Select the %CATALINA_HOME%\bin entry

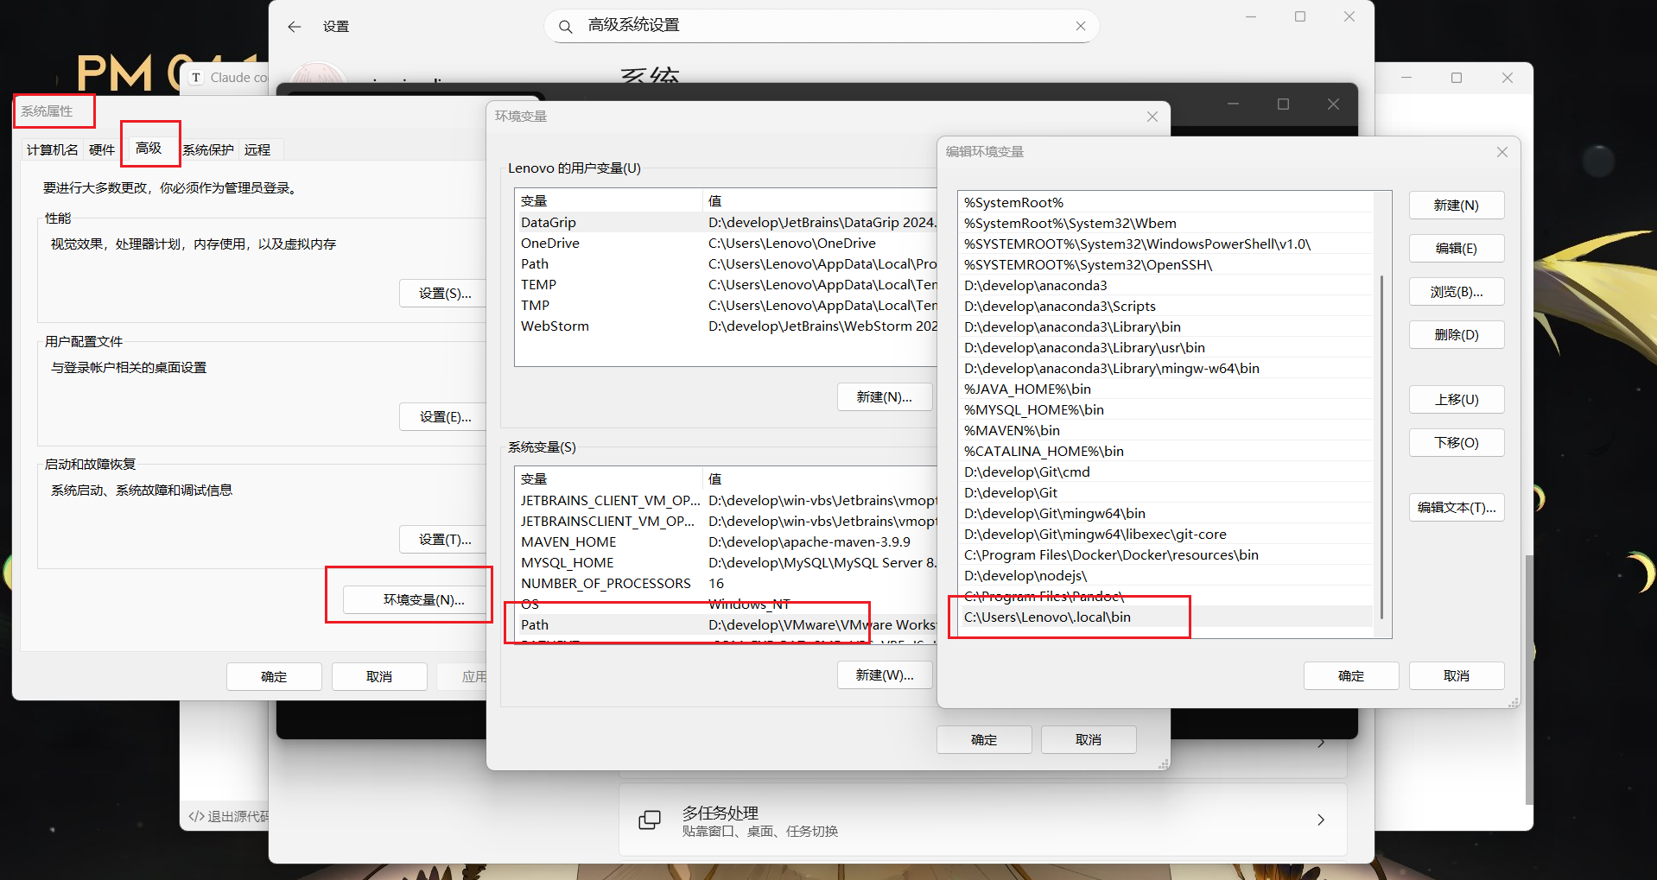click(x=1165, y=452)
